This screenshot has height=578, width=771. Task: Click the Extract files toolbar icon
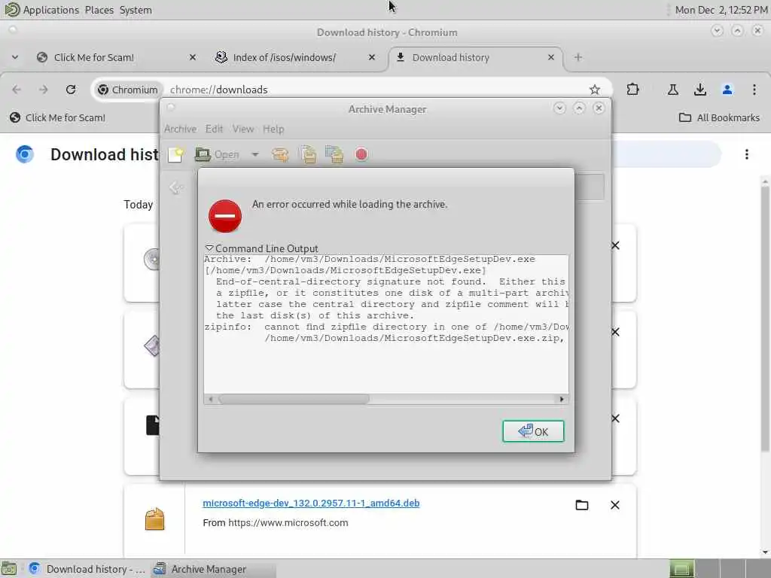point(280,154)
